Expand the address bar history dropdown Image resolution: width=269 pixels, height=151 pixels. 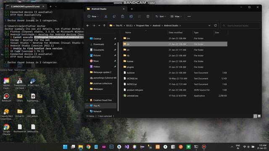pyautogui.click(x=209, y=26)
